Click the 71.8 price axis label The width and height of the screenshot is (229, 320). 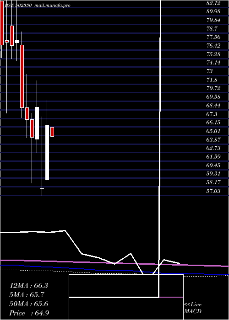pos(212,80)
